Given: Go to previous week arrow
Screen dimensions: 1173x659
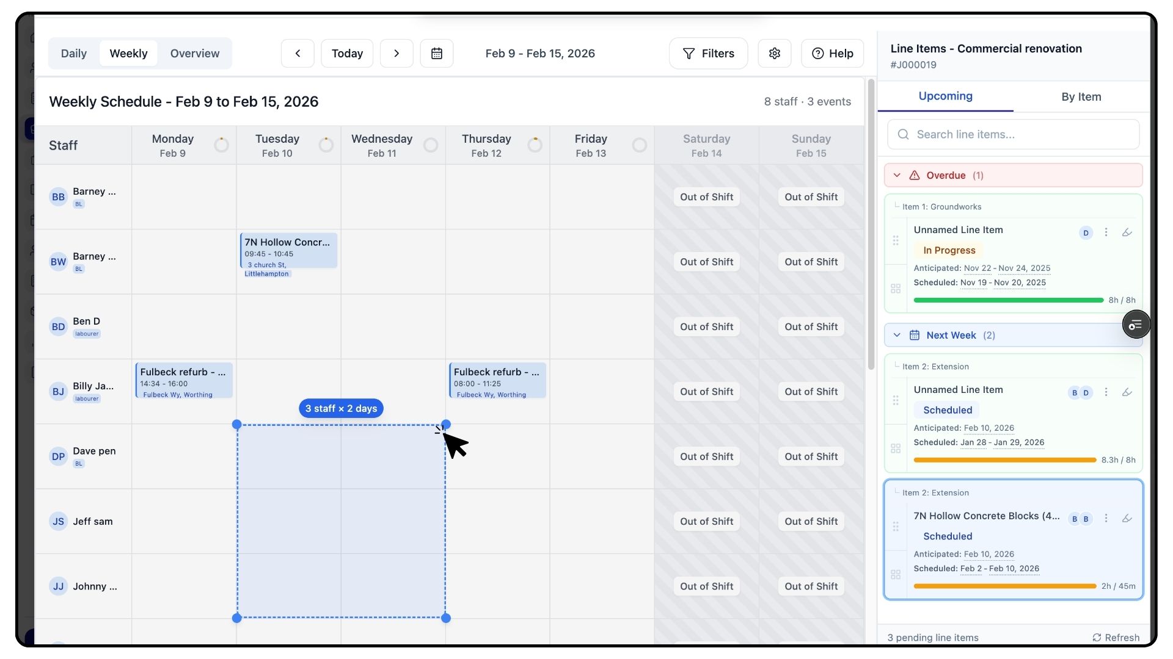Looking at the screenshot, I should click(298, 54).
